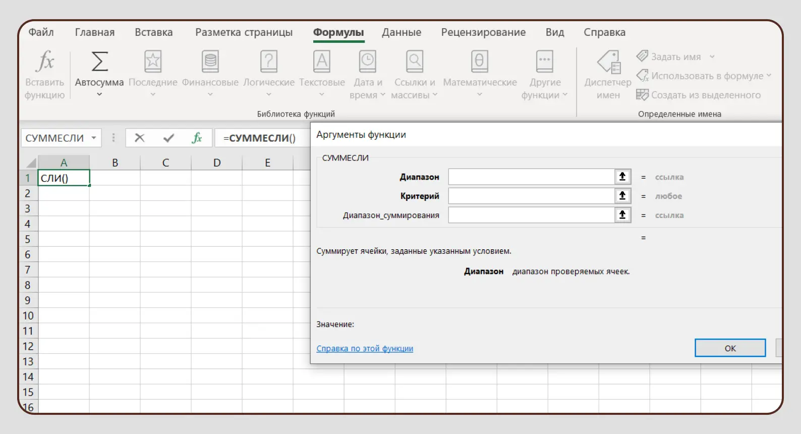Open the Другие функции icon
The height and width of the screenshot is (434, 801).
(545, 62)
